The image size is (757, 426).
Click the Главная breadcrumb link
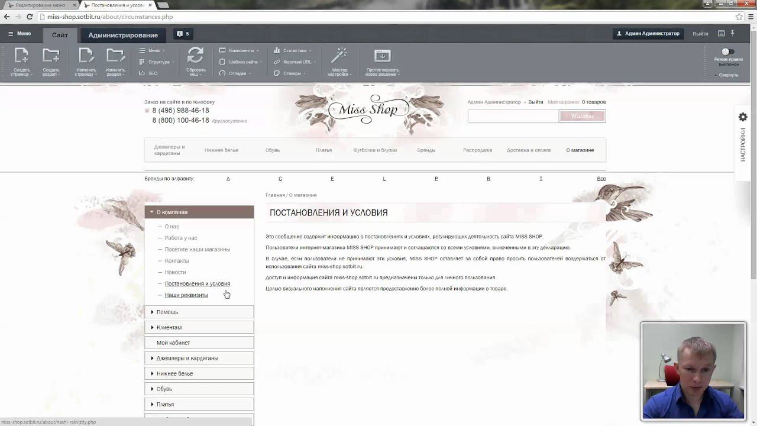[275, 195]
